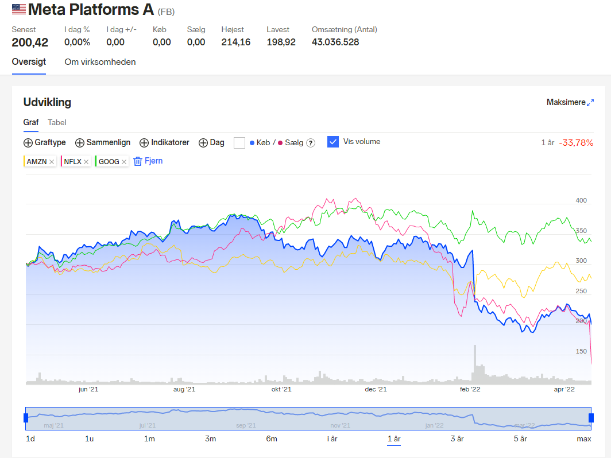Click the US flag icon by Meta Platforms
Image resolution: width=611 pixels, height=458 pixels.
coord(19,9)
